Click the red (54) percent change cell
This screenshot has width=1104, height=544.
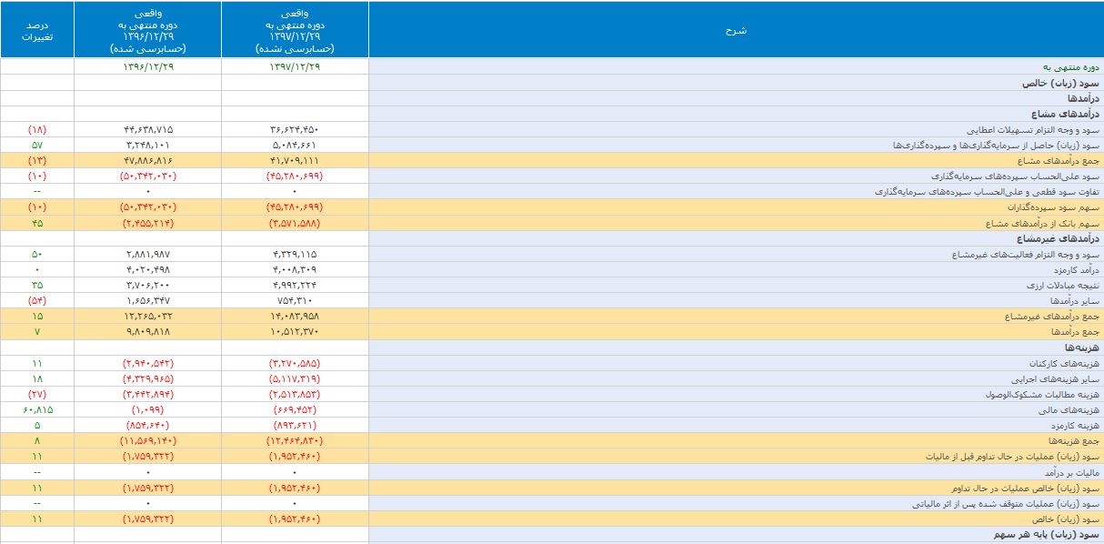click(x=37, y=300)
